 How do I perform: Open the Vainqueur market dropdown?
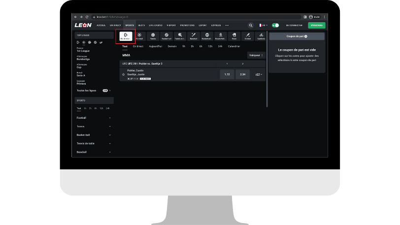256,56
